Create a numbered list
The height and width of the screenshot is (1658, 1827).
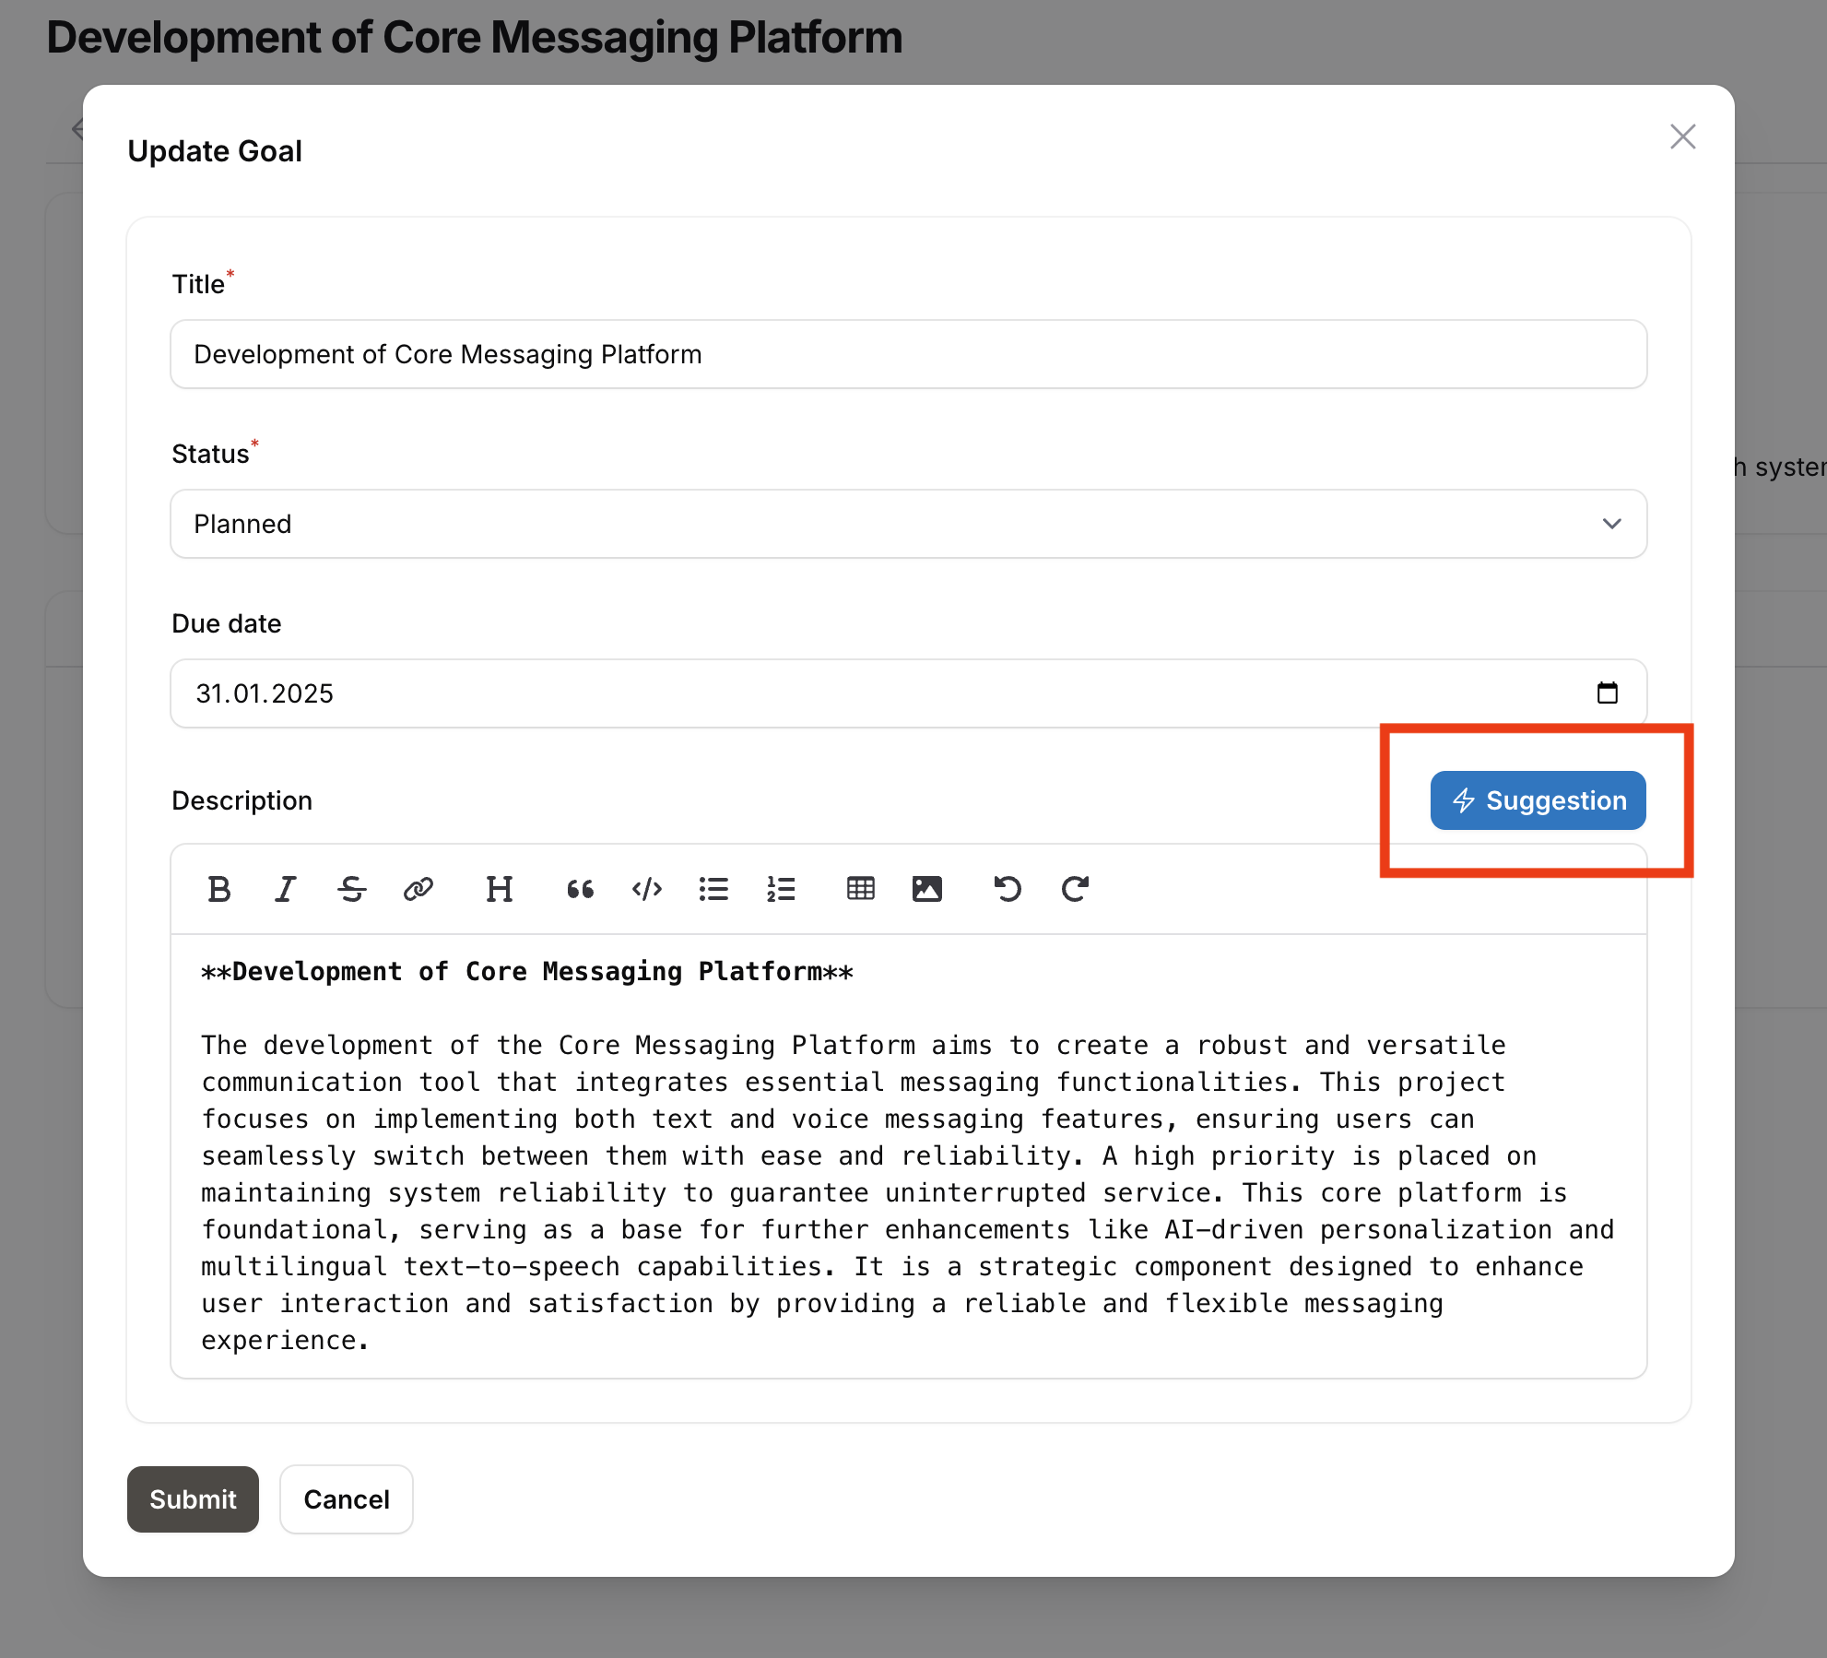[x=781, y=889]
